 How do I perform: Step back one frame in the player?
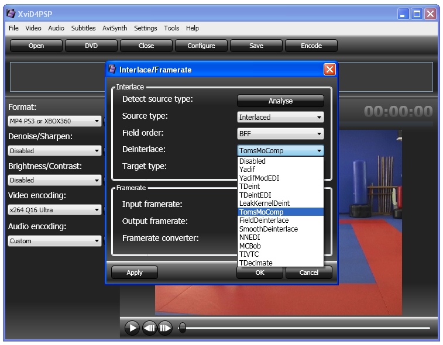pyautogui.click(x=149, y=328)
